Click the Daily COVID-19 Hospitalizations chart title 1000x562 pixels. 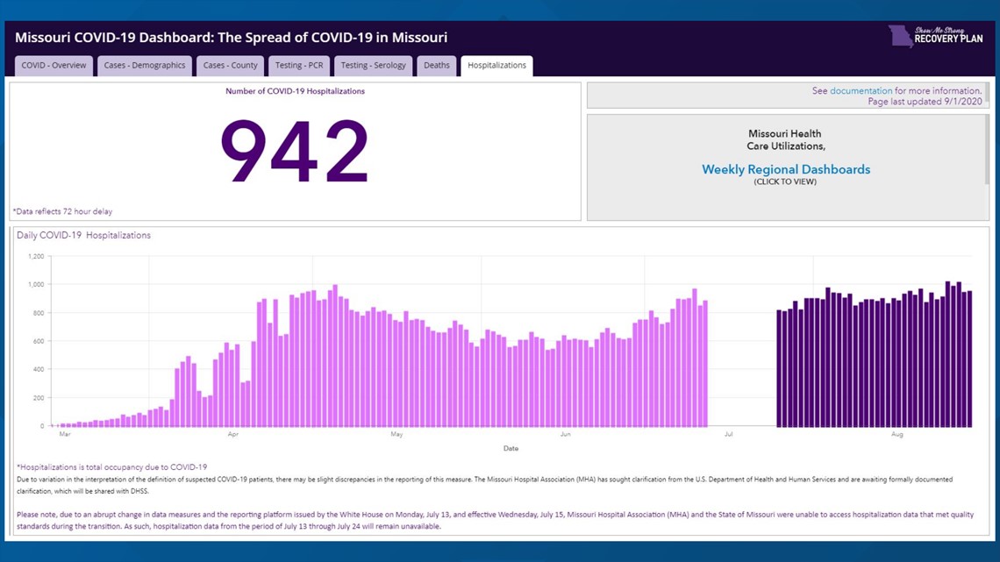[83, 235]
